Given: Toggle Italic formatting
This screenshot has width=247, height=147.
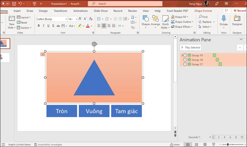Looking at the screenshot, I should (44, 26).
